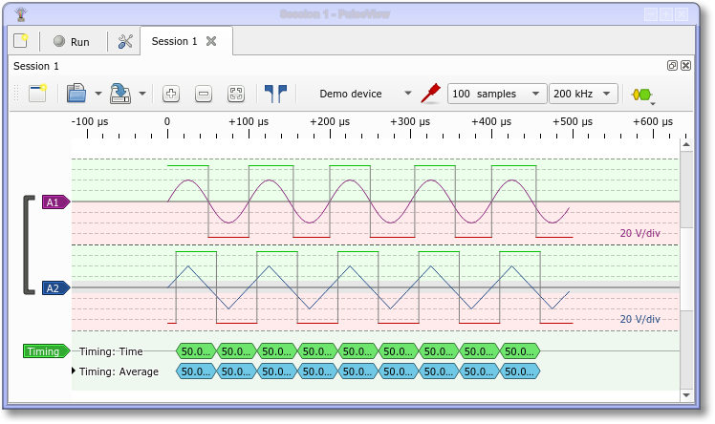
Task: Click the vertical scrollbar up arrow
Action: (x=686, y=144)
